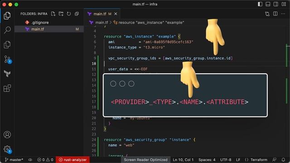Open Customize Layout icon in title bar

[x=284, y=4]
